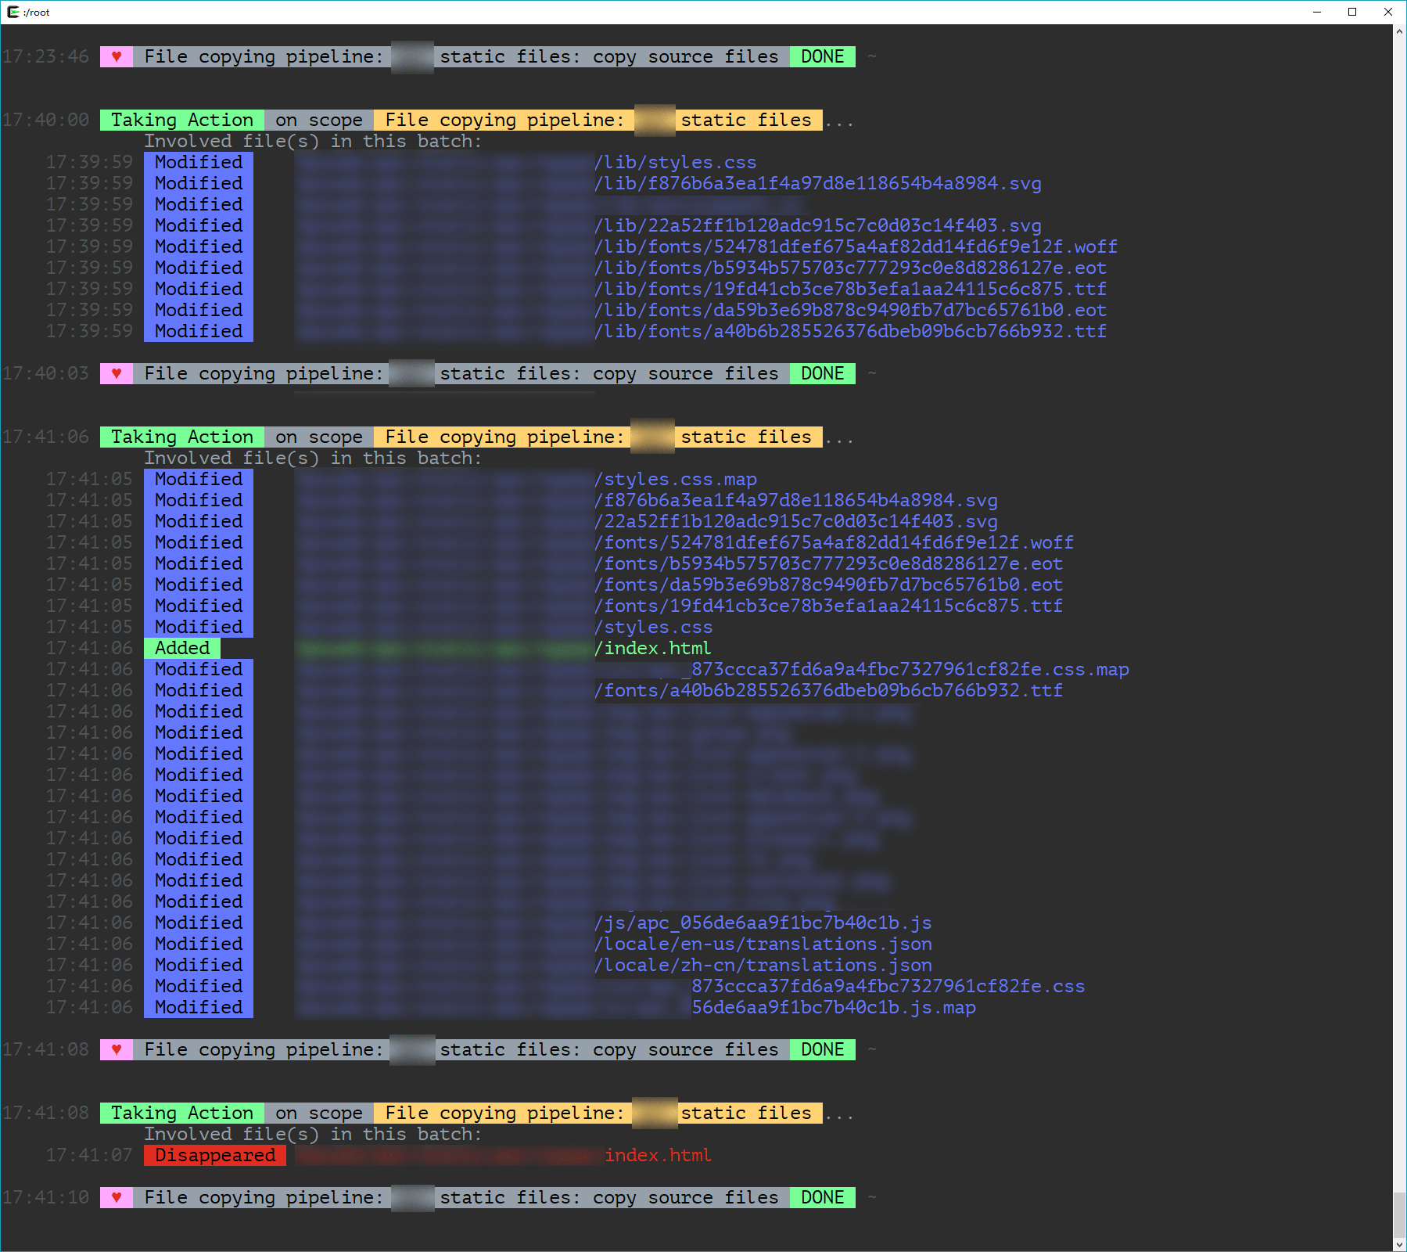Click the green /index.html path
This screenshot has width=1407, height=1252.
click(652, 648)
